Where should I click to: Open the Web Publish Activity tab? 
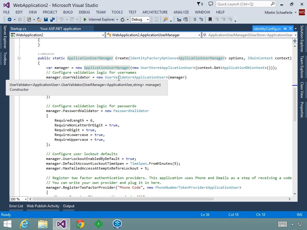43,206
